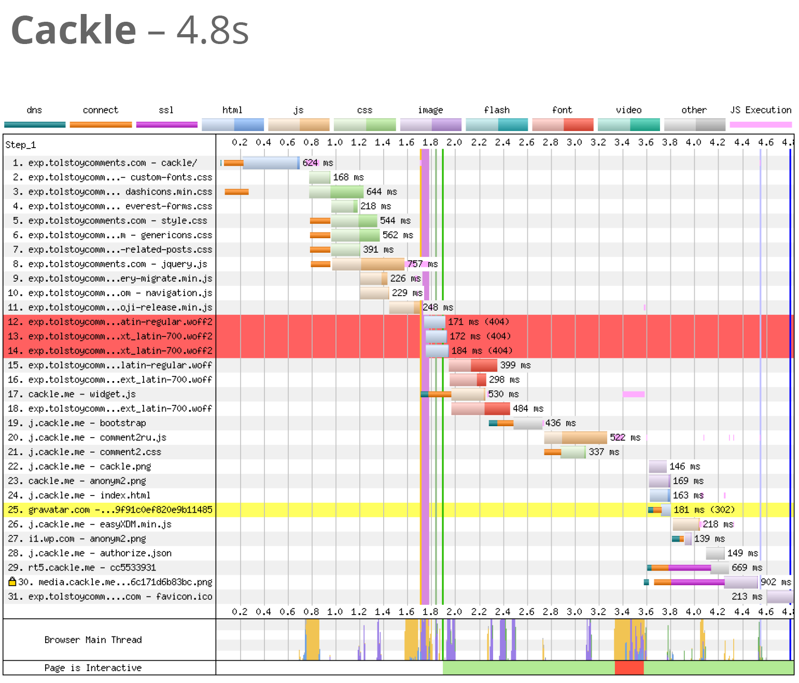Select the connect legend color bar
Screen dimensions: 799x683
[x=101, y=124]
